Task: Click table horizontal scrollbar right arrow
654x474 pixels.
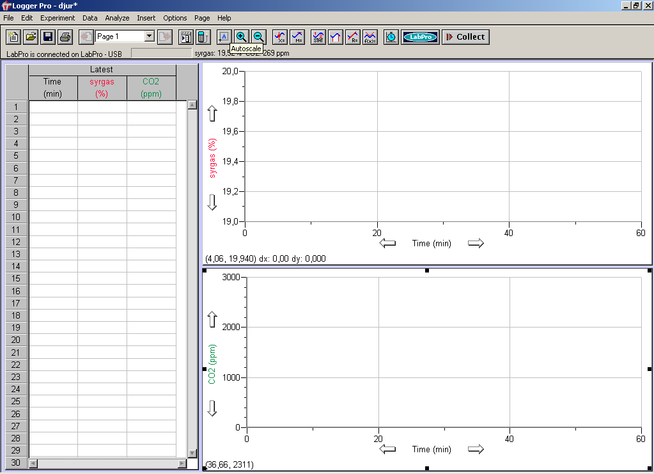Action: point(182,463)
